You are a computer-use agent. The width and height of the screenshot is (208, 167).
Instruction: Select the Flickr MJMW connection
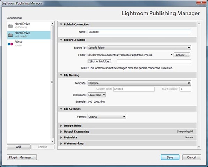pos(29,44)
